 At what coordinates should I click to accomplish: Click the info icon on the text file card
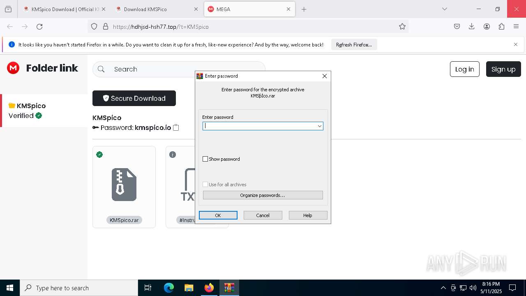pos(173,155)
